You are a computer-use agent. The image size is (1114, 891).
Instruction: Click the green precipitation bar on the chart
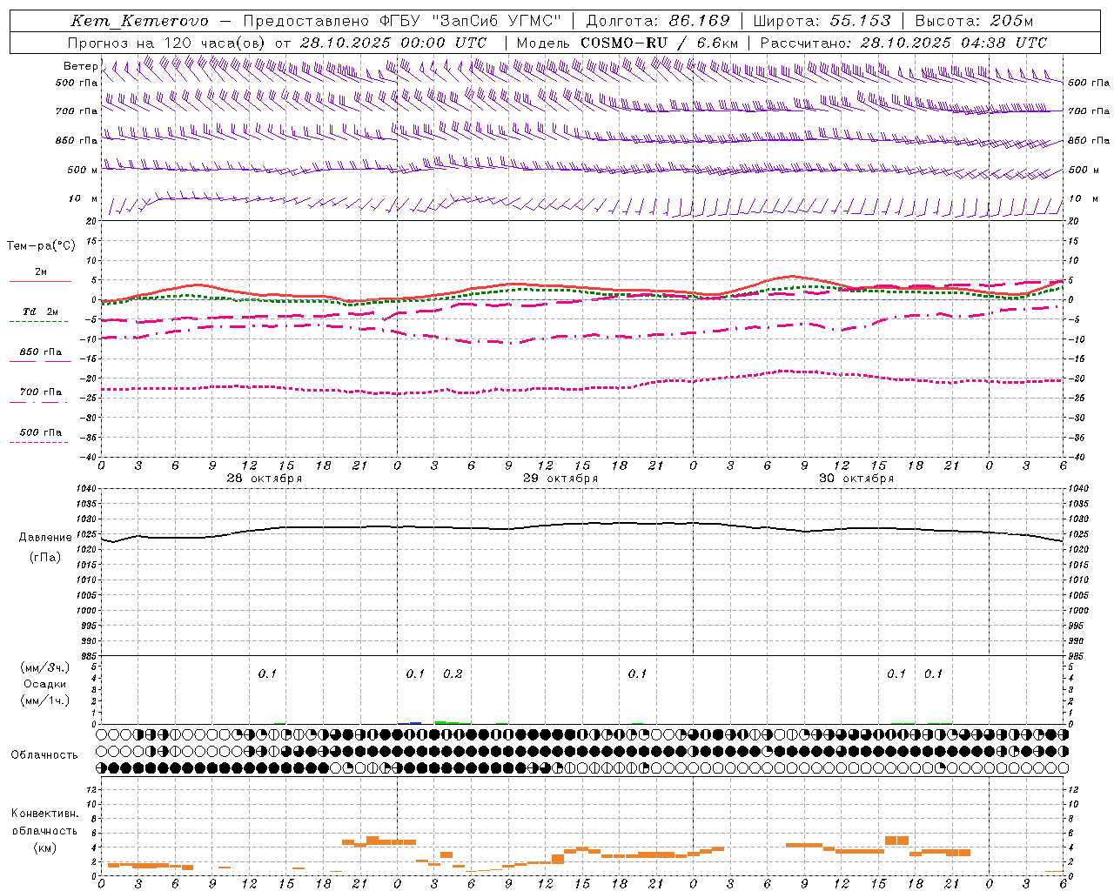pyautogui.click(x=446, y=722)
